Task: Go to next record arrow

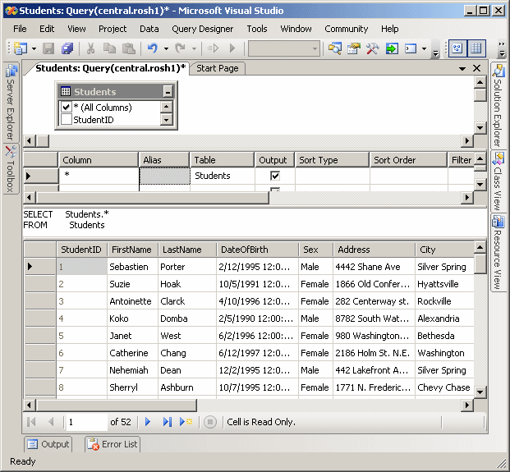Action: pos(148,422)
